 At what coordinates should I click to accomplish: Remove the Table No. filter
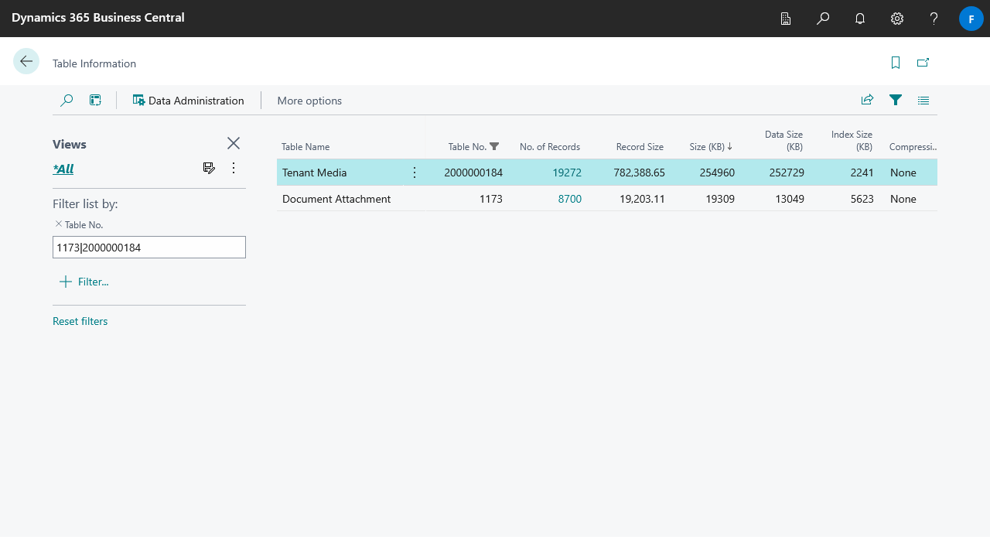[59, 224]
